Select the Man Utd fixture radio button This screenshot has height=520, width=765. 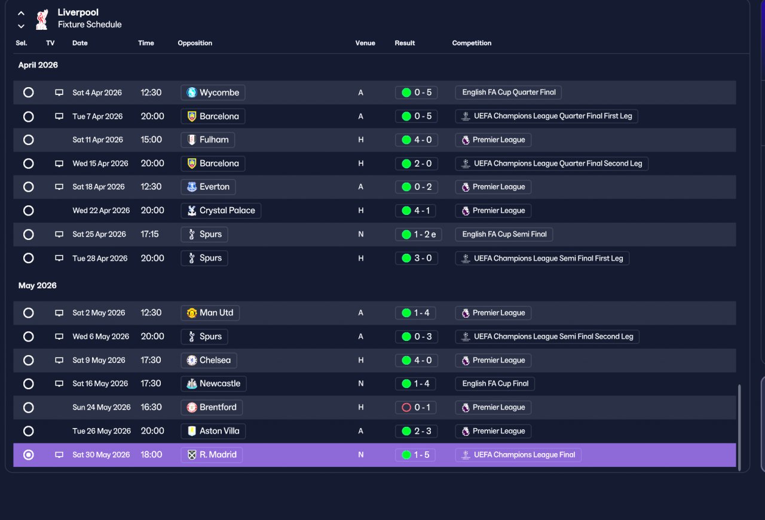(x=28, y=313)
